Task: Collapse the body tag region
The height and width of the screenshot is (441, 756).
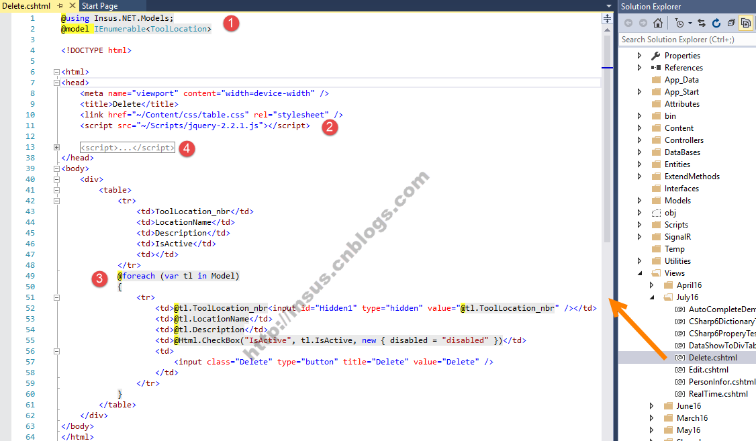Action: pyautogui.click(x=56, y=168)
